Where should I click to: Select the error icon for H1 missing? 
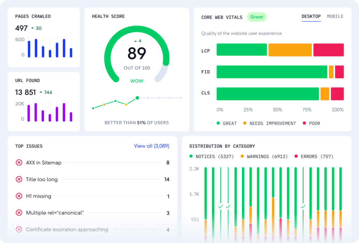tap(19, 196)
